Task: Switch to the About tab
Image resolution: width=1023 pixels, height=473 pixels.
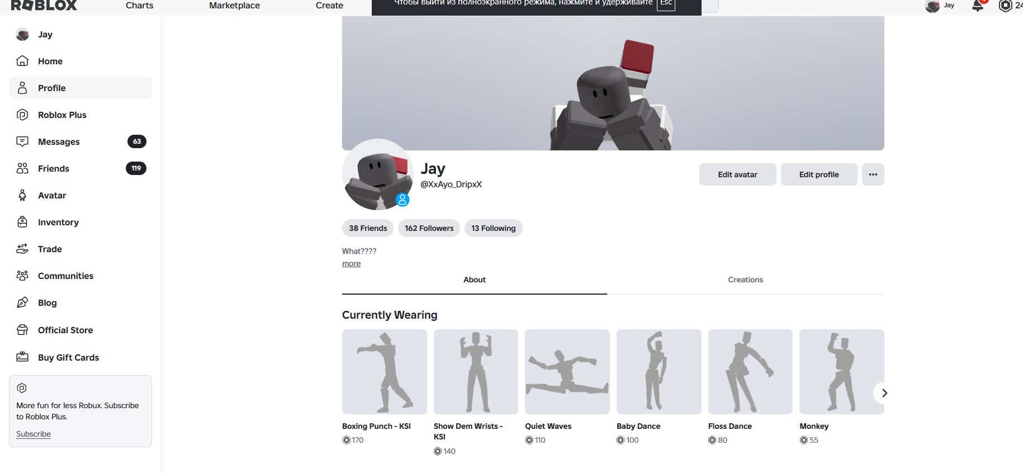Action: pyautogui.click(x=475, y=280)
